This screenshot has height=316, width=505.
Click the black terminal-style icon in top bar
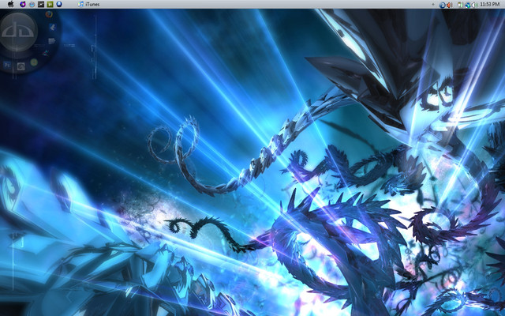(41, 4)
